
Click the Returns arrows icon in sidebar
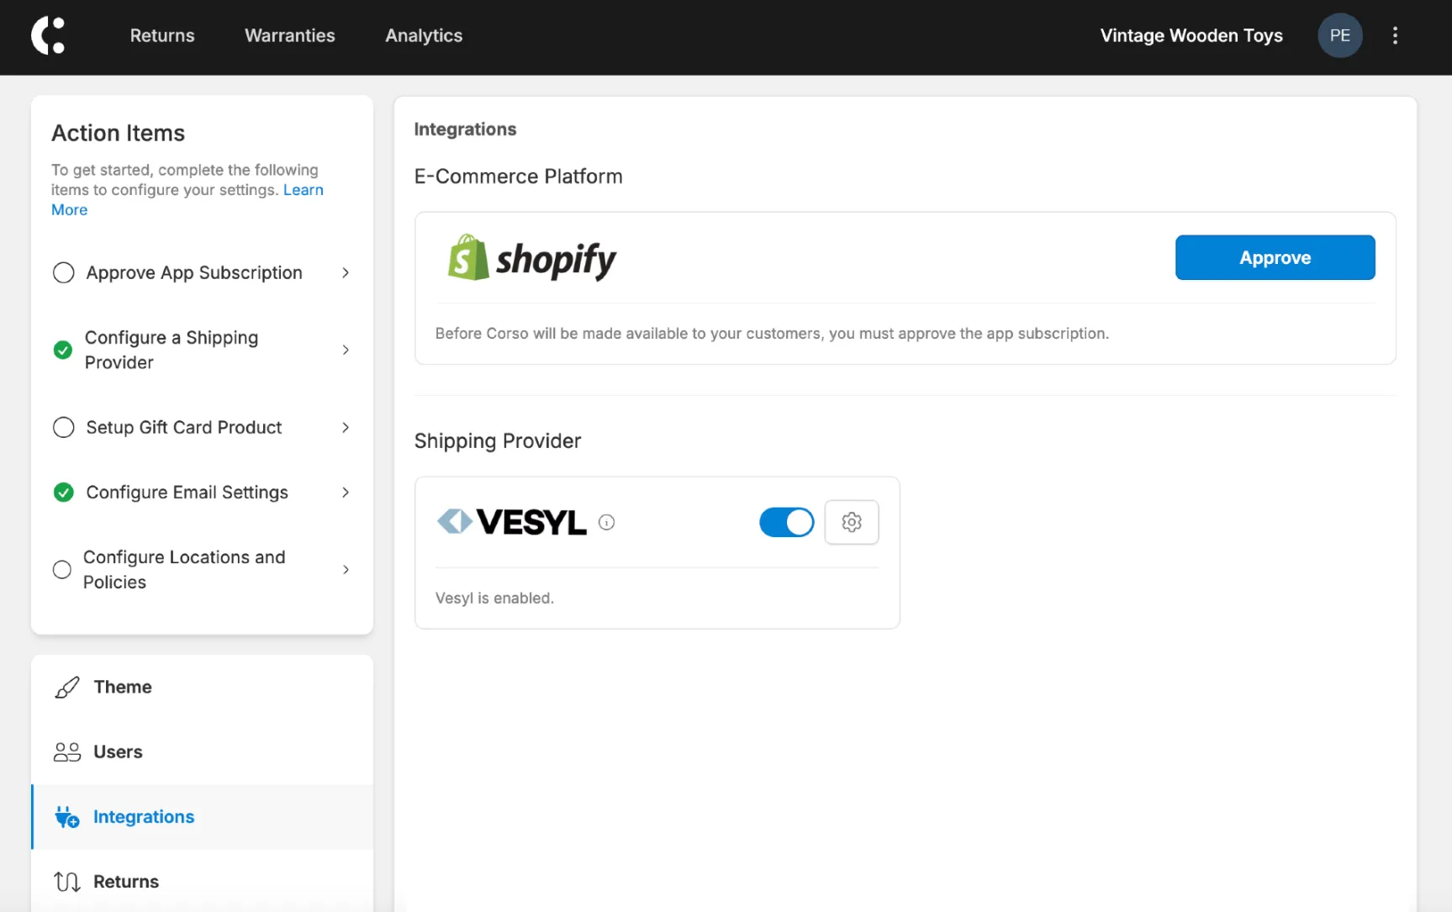tap(67, 882)
